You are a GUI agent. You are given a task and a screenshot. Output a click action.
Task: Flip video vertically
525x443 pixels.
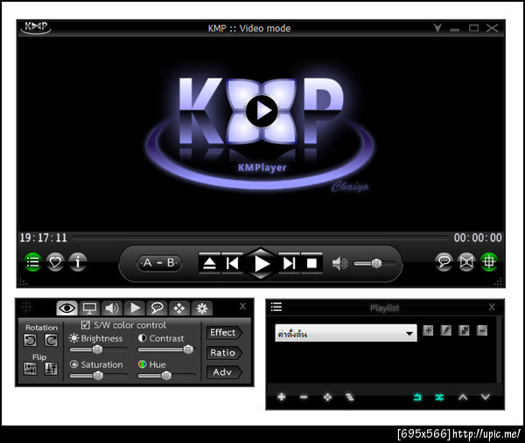tap(52, 369)
